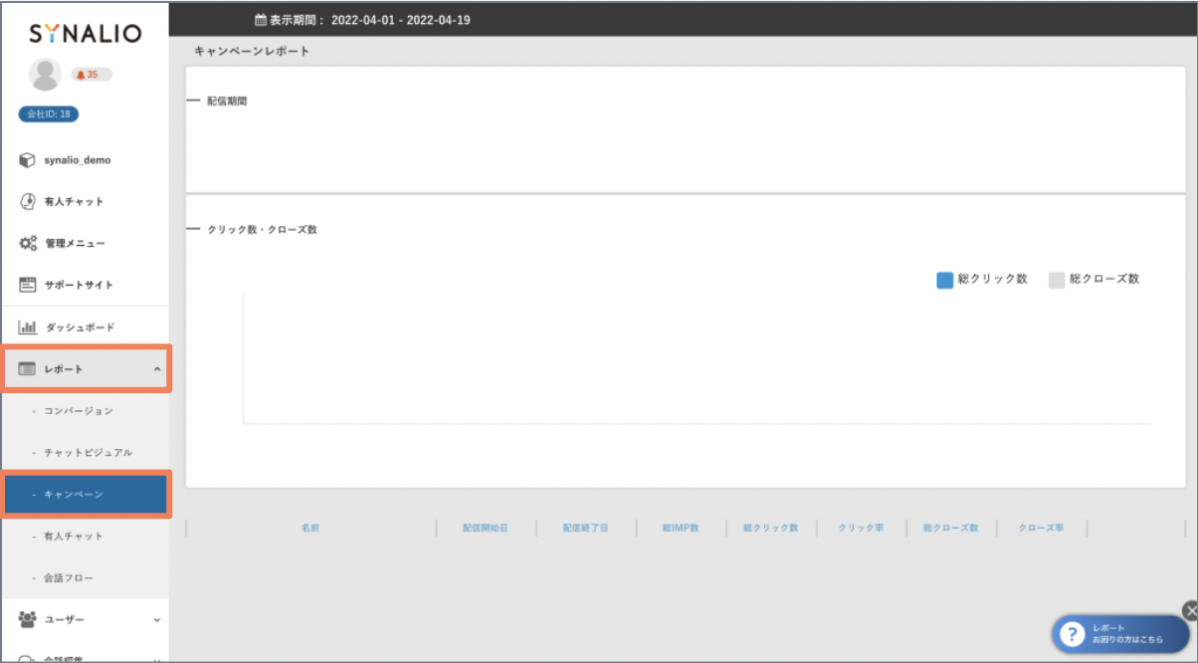Click the 会社ID: 18 badge

coord(49,114)
